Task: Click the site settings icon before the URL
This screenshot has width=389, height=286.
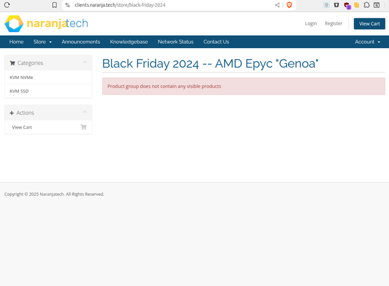Action: [x=67, y=5]
